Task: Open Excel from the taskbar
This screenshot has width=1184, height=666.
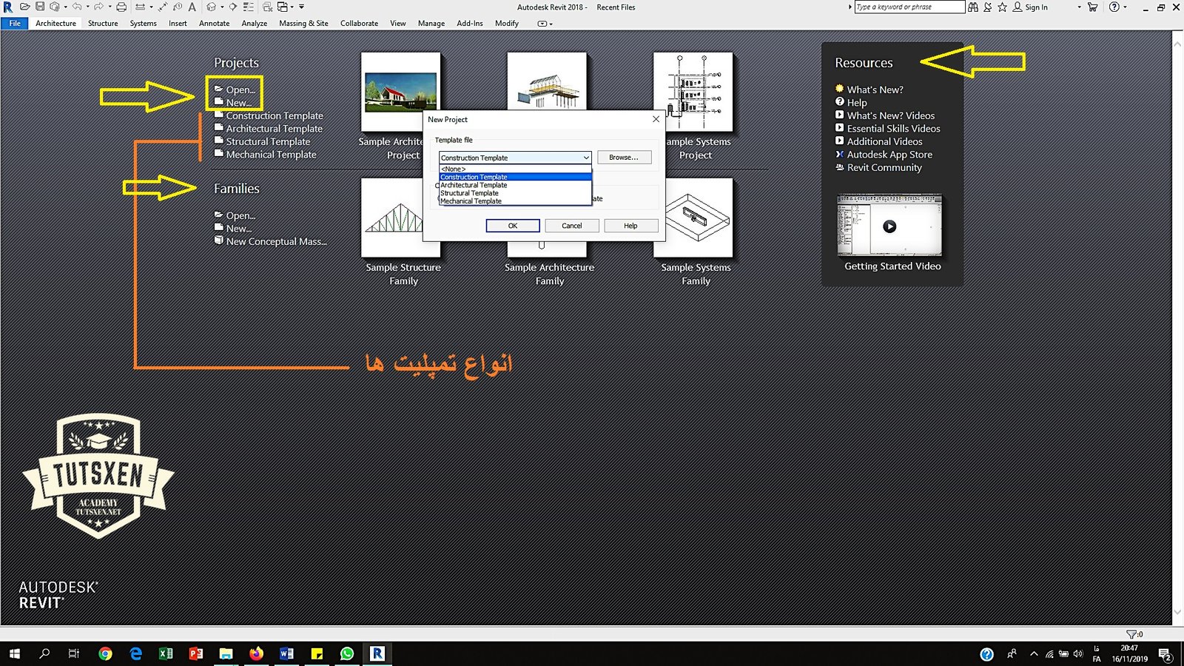Action: click(166, 653)
